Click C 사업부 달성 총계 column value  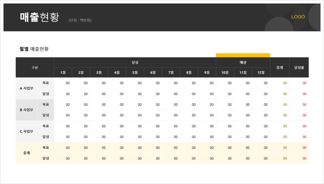point(285,137)
